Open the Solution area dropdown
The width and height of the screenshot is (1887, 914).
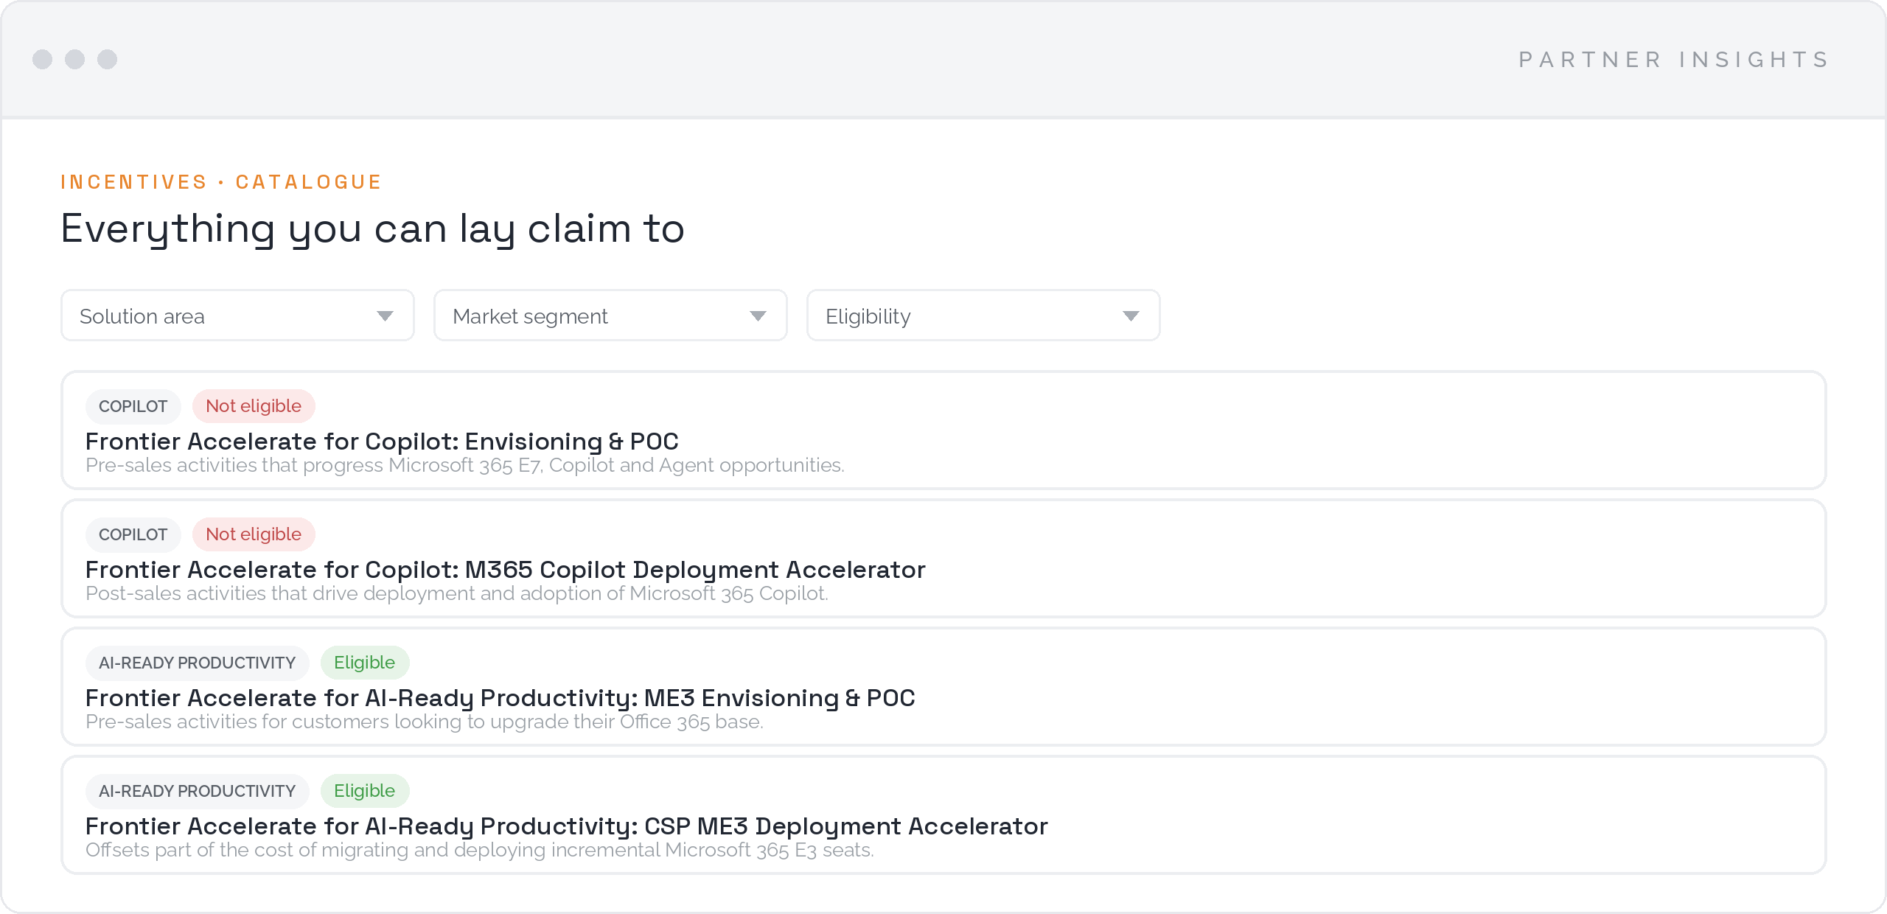click(237, 315)
